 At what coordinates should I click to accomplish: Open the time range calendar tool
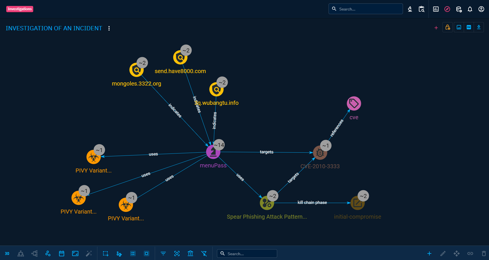point(62,253)
